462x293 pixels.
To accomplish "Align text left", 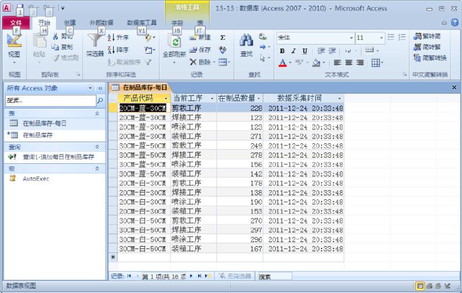I will (x=337, y=62).
